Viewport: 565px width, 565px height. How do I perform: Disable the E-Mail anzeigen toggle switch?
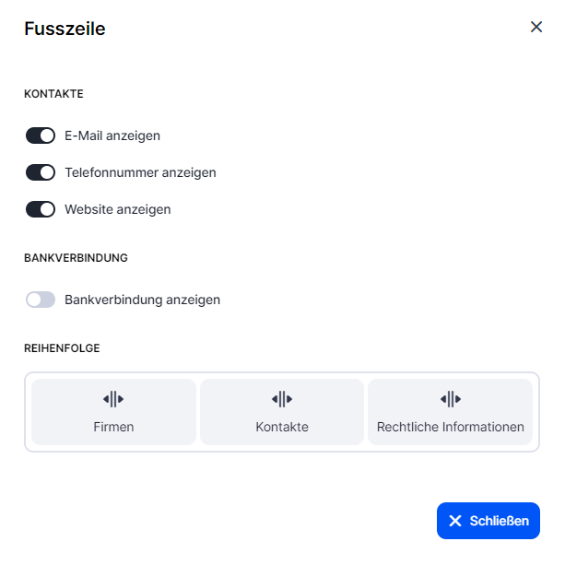coord(41,135)
